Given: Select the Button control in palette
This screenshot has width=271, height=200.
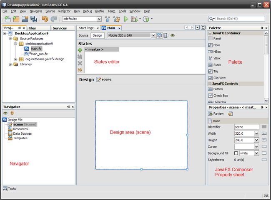Looking at the screenshot, I should (x=216, y=89).
